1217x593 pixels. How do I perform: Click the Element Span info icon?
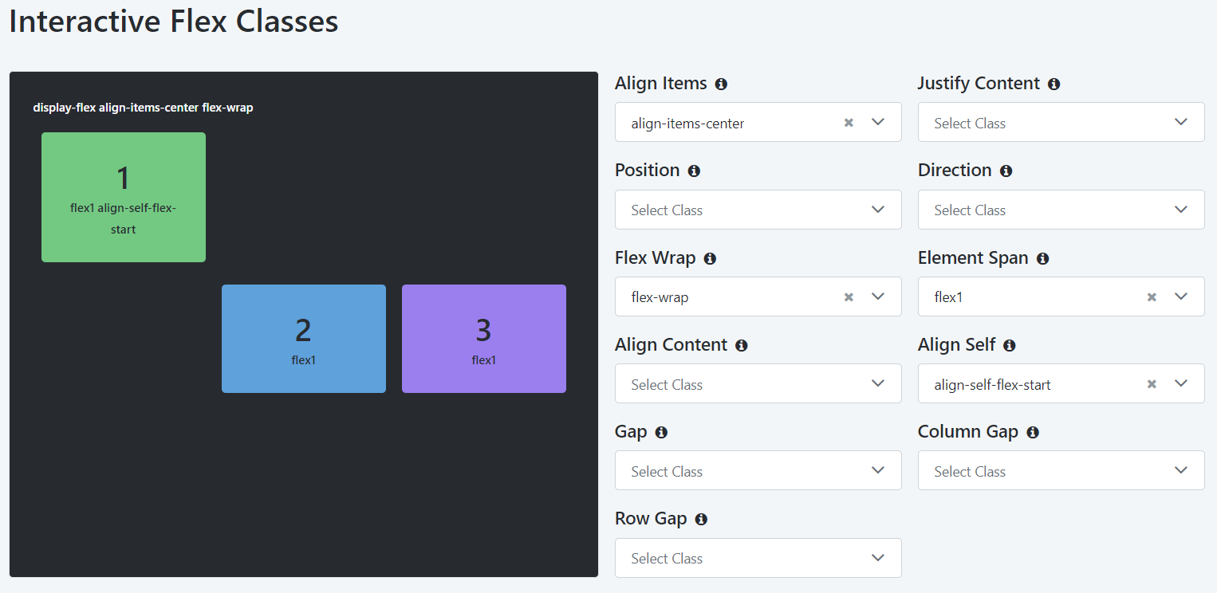pos(1042,258)
